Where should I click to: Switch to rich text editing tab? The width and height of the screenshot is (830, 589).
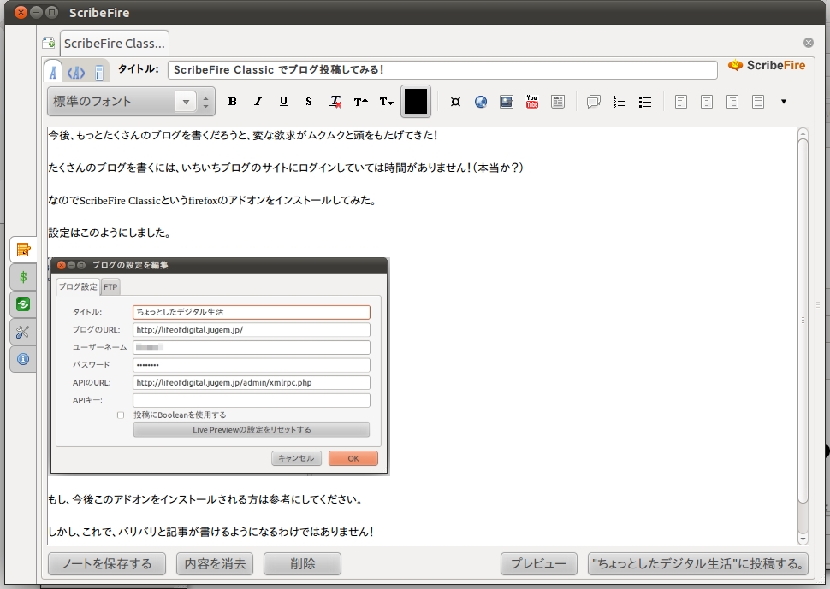click(x=53, y=71)
